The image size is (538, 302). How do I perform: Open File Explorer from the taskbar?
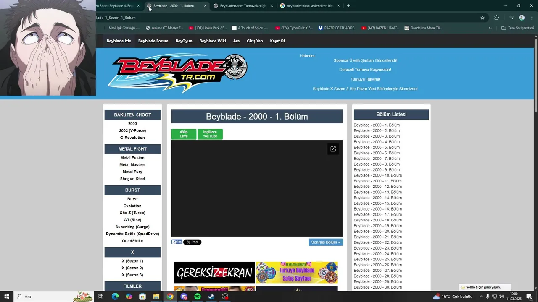[x=156, y=297]
